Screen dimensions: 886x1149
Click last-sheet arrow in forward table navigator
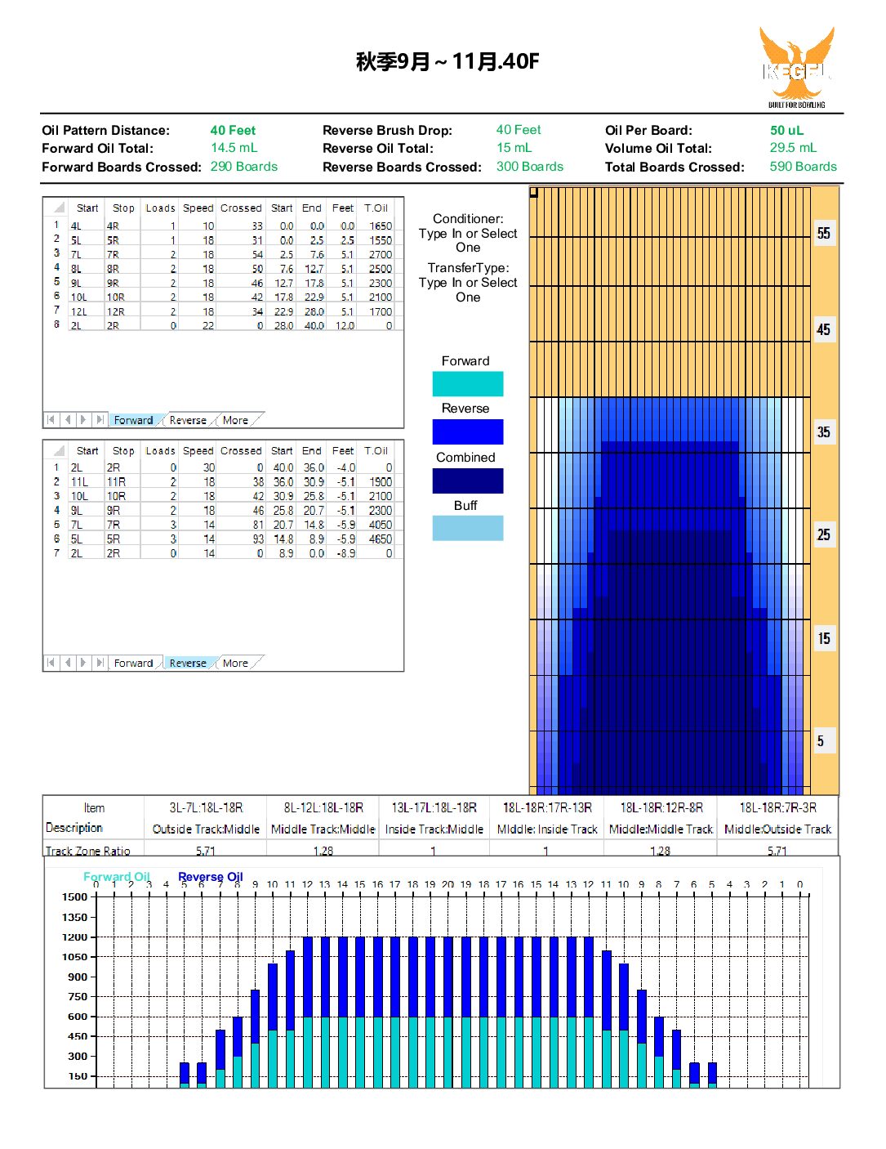[x=100, y=420]
